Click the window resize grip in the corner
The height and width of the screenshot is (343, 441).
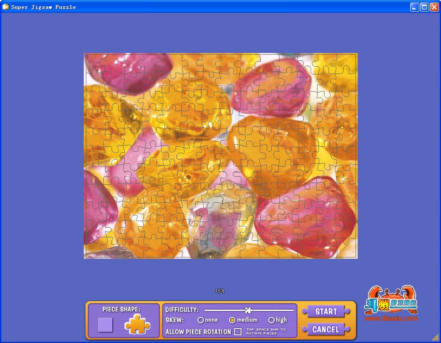coord(435,337)
